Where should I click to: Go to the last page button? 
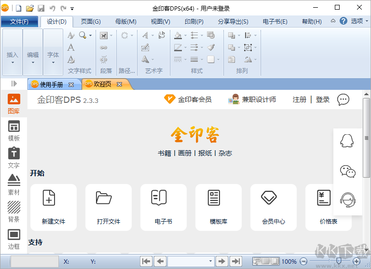pos(236,261)
